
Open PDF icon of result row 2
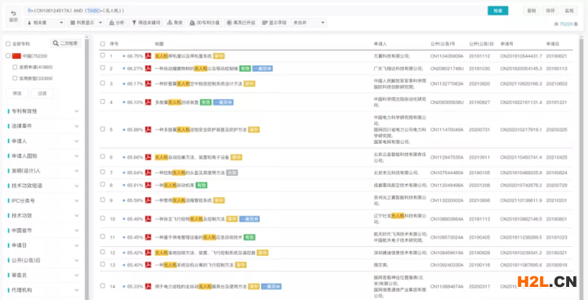tap(148, 69)
